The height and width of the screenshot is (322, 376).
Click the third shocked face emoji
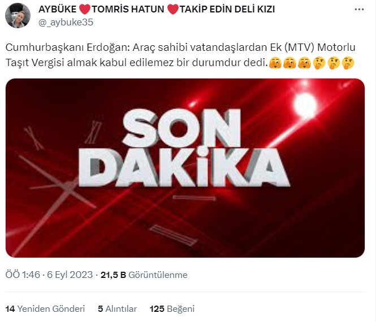coord(304,63)
